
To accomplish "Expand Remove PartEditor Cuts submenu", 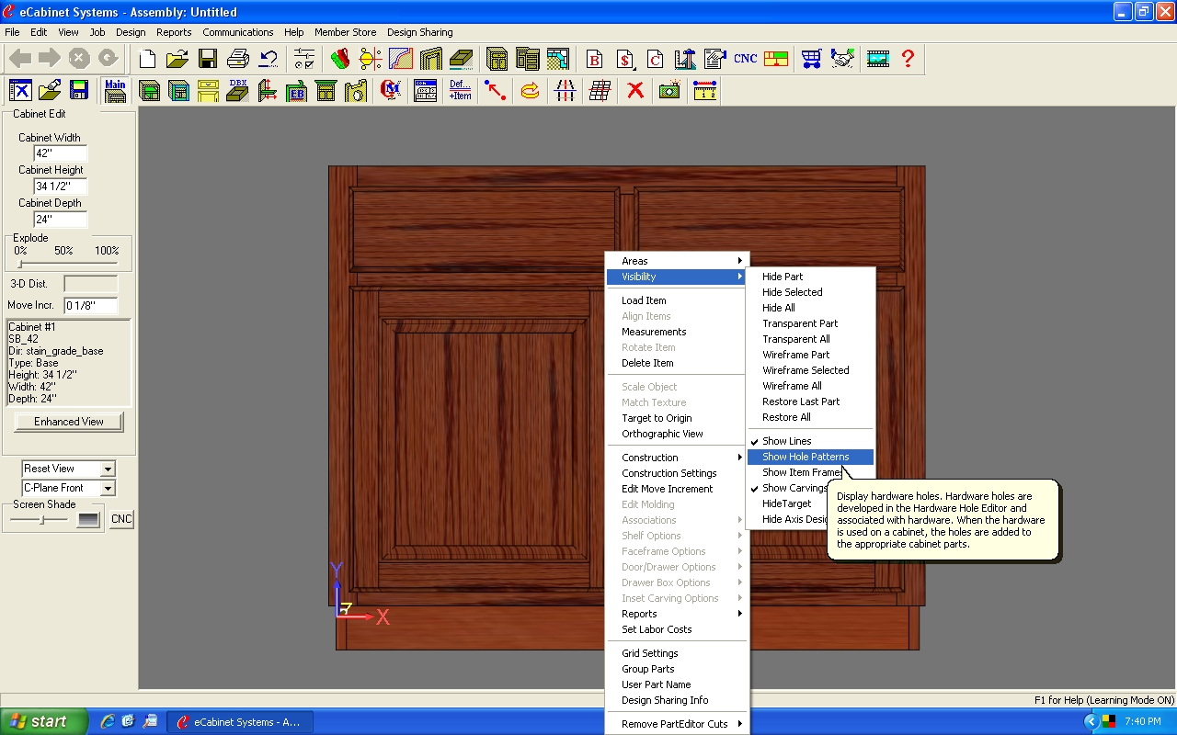I will point(678,724).
